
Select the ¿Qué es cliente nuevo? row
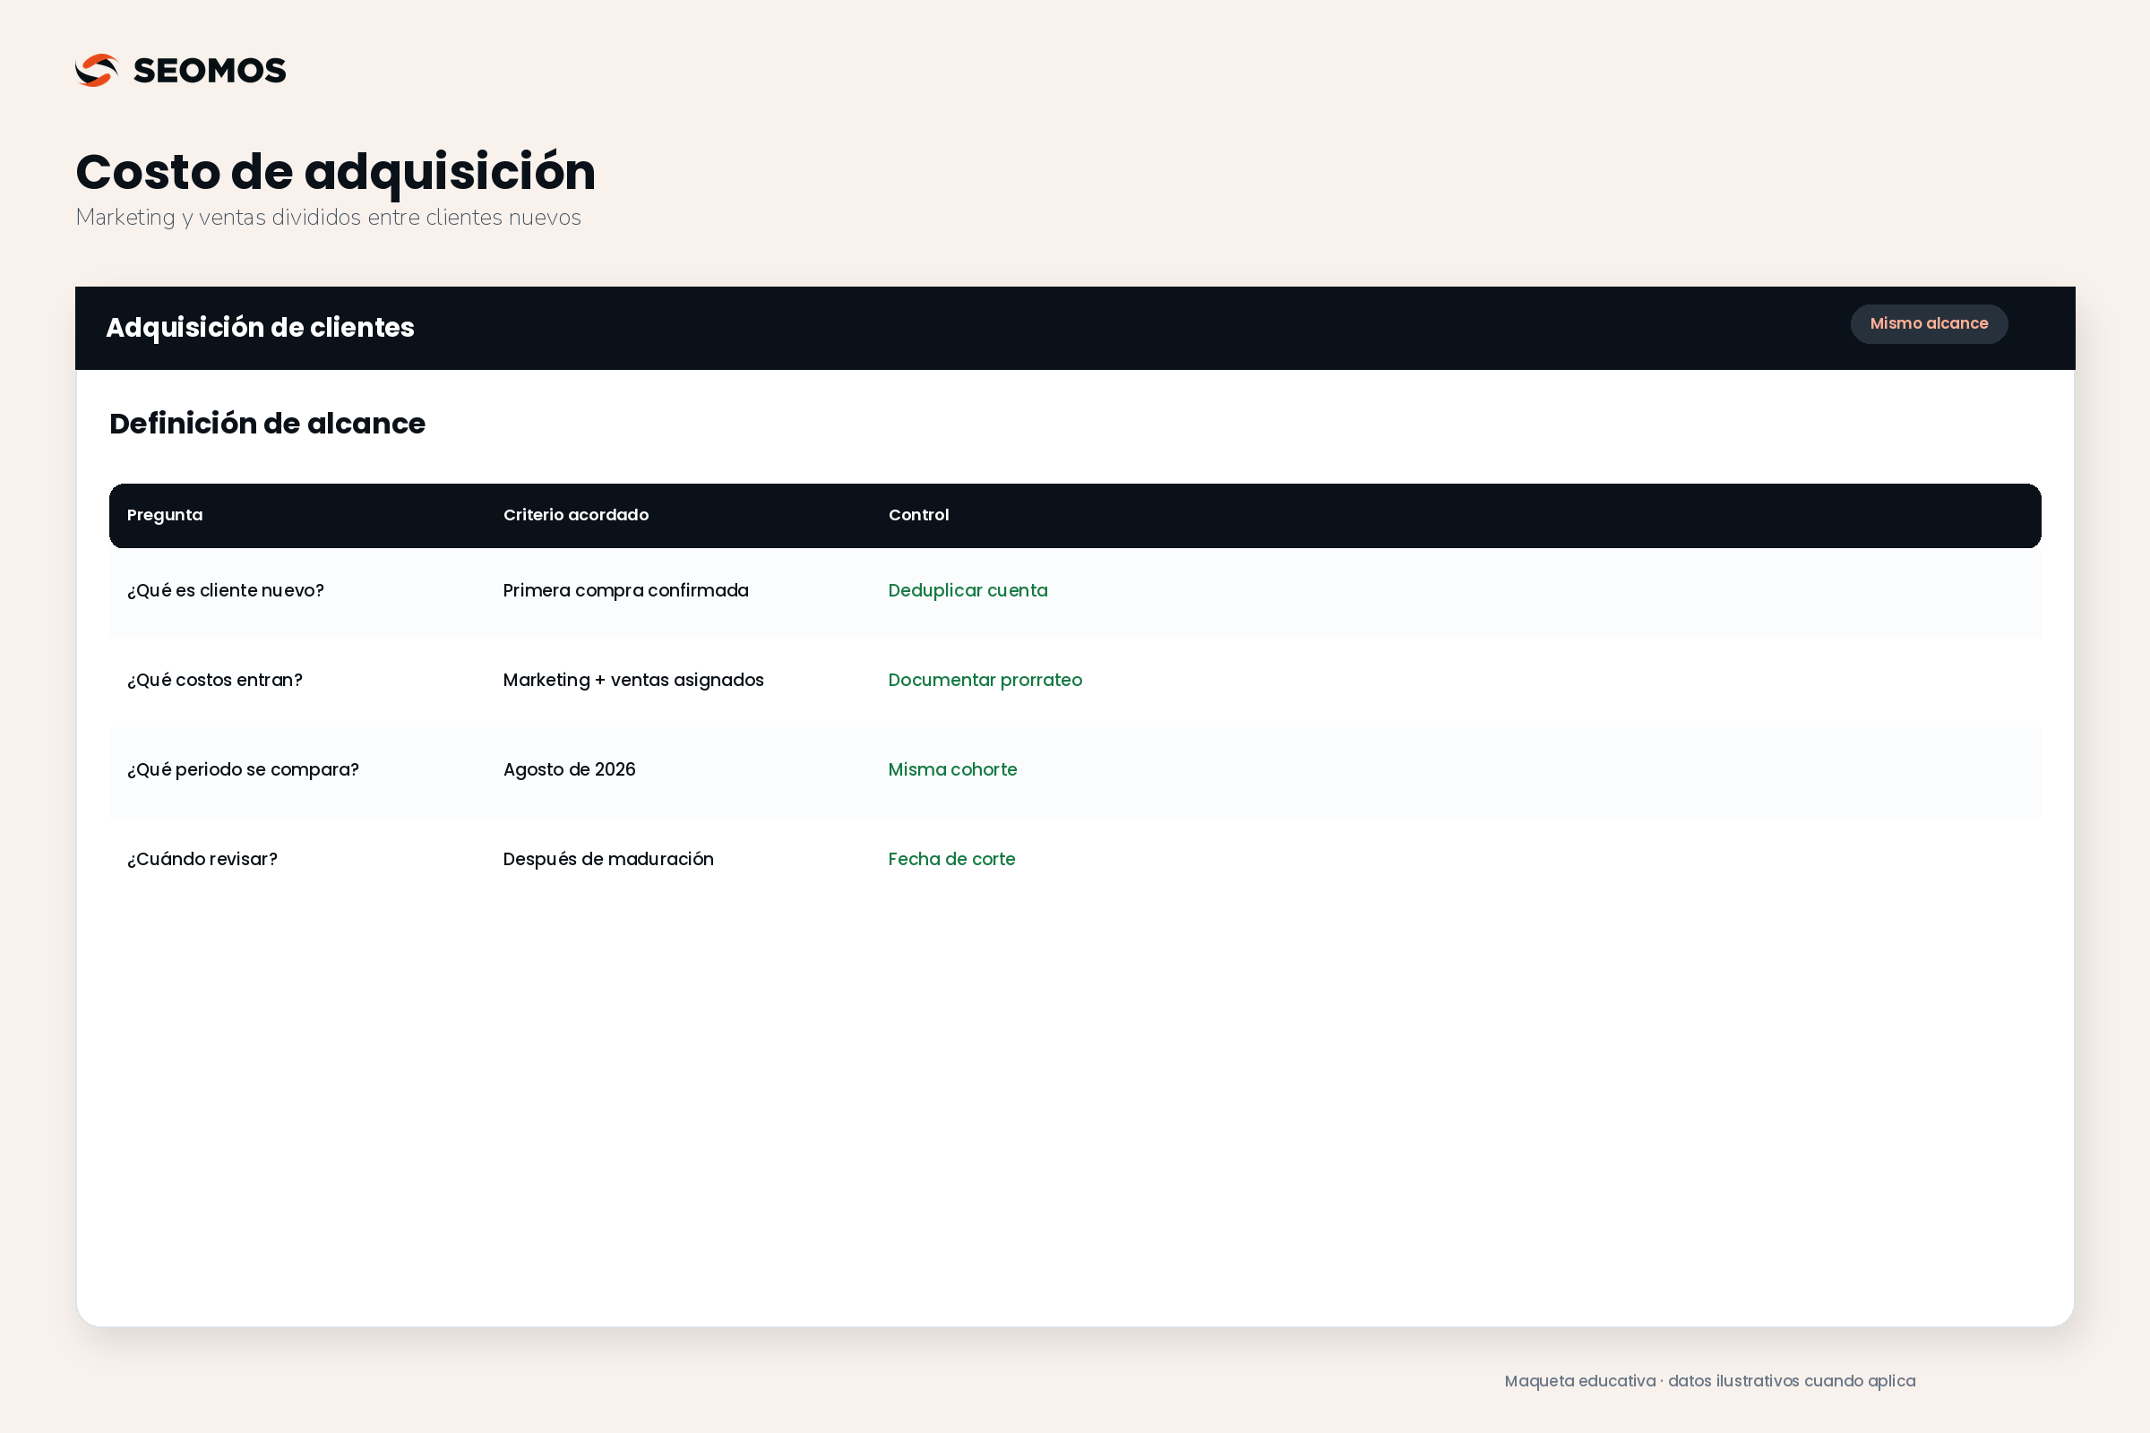click(x=1075, y=591)
